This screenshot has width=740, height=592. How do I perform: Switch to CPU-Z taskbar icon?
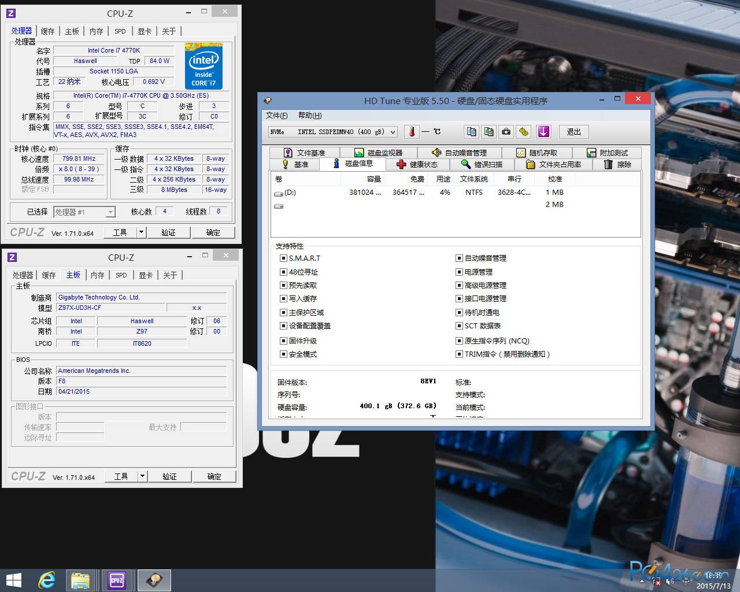tap(117, 580)
